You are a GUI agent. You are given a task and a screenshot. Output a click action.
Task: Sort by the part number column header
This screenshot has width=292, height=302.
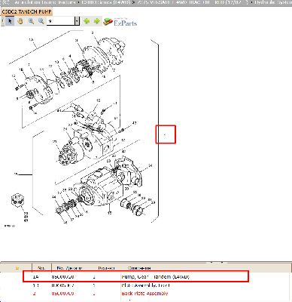[x=69, y=268]
